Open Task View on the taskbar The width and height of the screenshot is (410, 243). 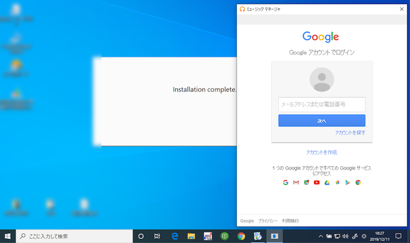[x=157, y=236]
